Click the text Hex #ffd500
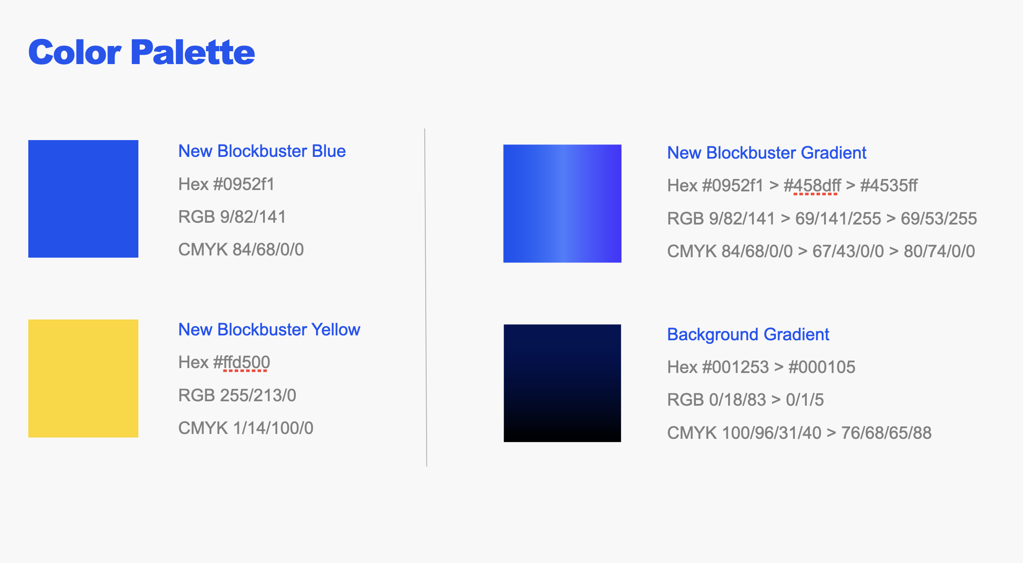Image resolution: width=1023 pixels, height=563 pixels. point(224,362)
